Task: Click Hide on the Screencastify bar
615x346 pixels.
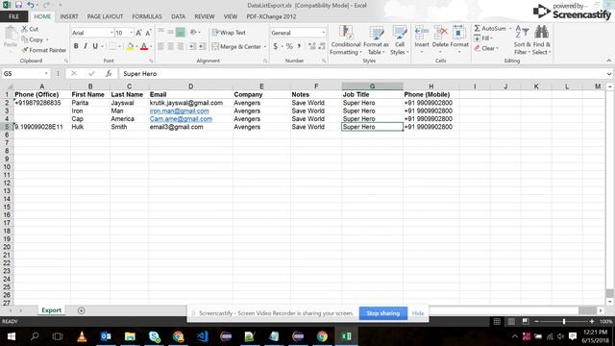Action: coord(418,313)
